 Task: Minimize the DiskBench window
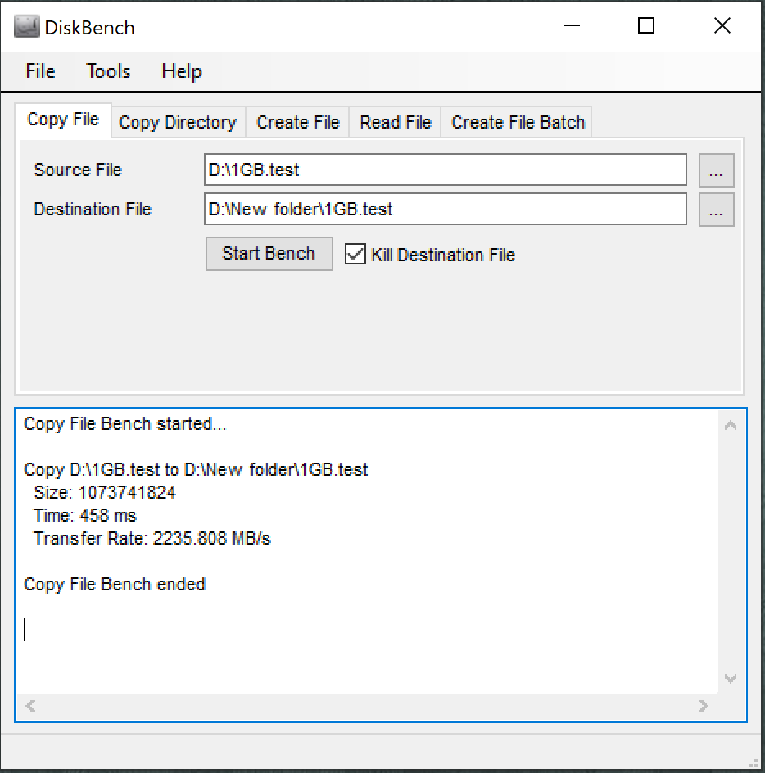click(x=572, y=25)
